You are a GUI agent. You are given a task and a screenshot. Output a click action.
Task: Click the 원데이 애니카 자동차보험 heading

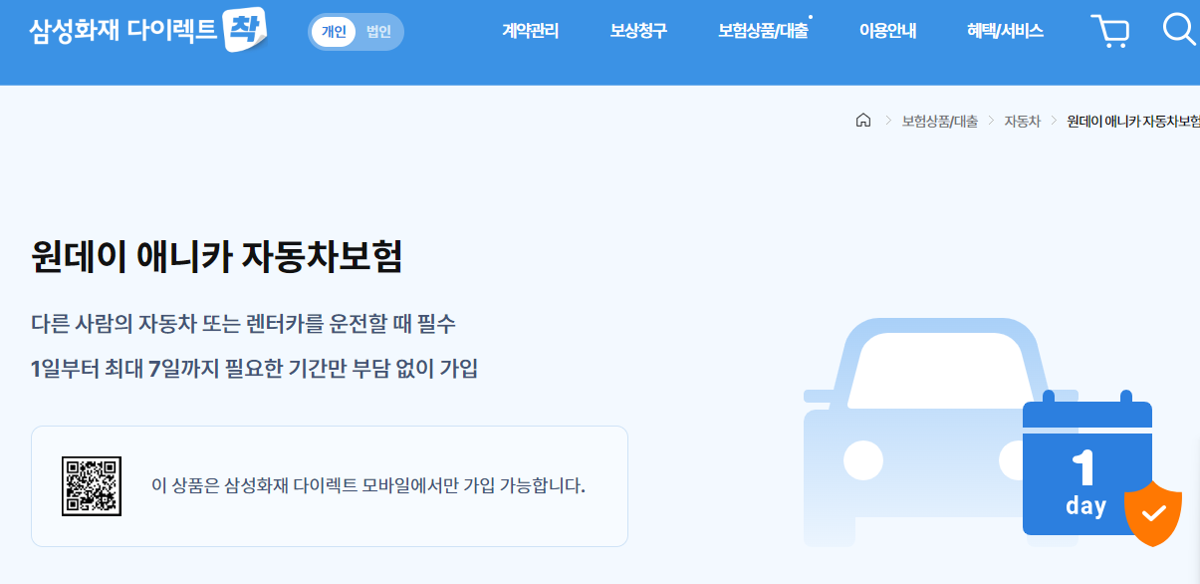(217, 257)
